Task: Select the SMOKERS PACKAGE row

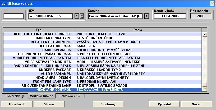Action: point(39,70)
